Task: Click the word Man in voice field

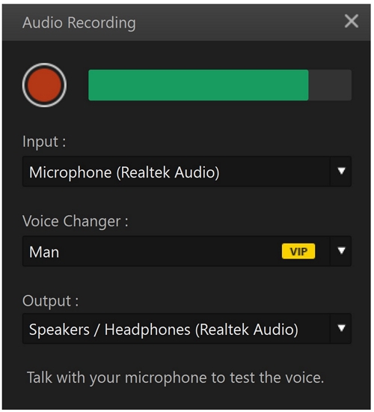Action: pos(44,252)
